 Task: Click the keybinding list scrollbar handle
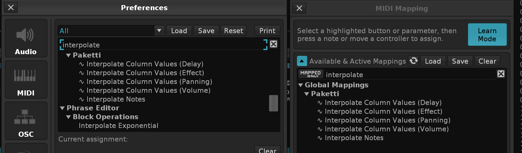pyautogui.click(x=274, y=103)
